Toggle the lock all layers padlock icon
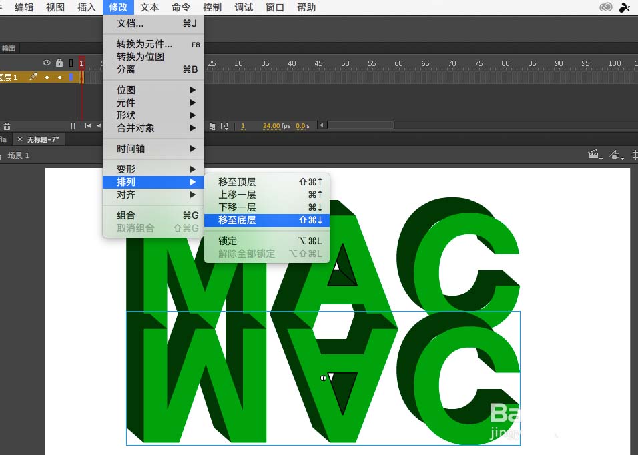The image size is (638, 455). coord(59,63)
